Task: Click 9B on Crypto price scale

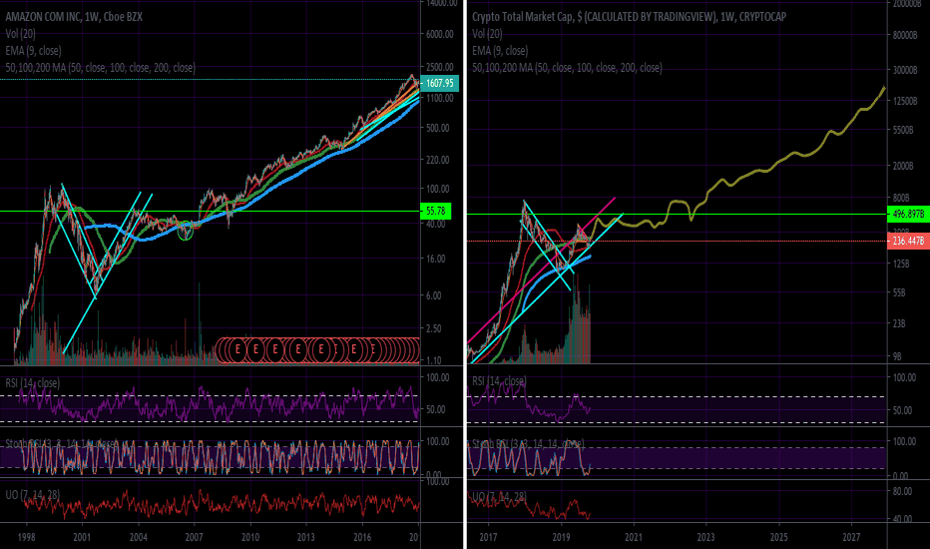Action: 897,356
